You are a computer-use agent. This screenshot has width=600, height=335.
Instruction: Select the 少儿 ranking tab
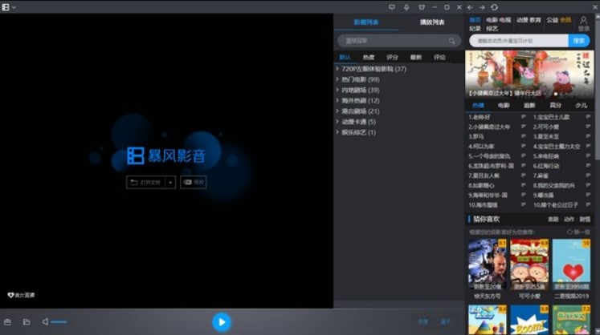pyautogui.click(x=582, y=106)
